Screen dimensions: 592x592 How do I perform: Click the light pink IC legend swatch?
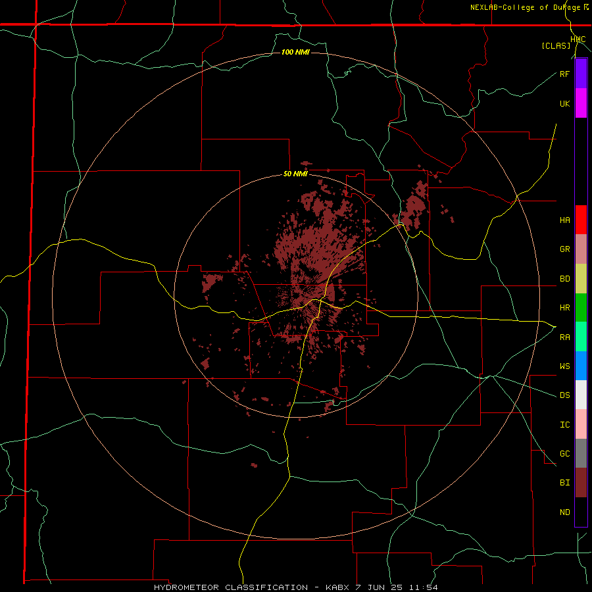(581, 424)
